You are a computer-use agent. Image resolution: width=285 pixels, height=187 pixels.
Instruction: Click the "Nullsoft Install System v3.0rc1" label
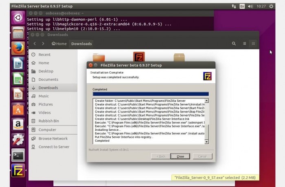[109, 150]
